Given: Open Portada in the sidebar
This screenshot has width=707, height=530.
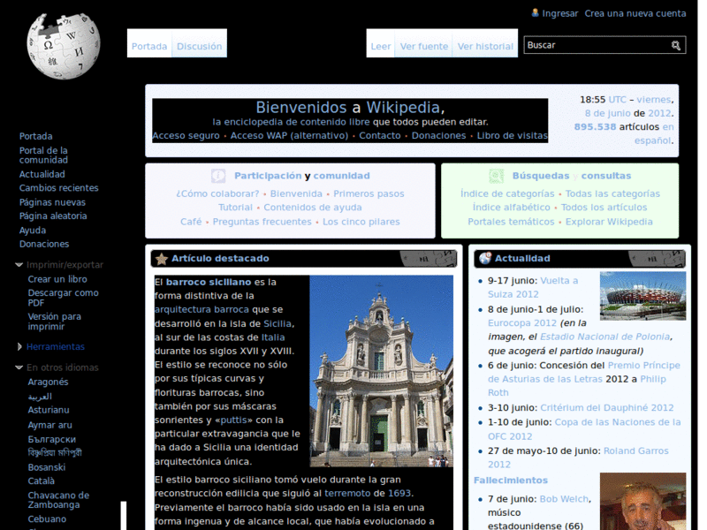Looking at the screenshot, I should (35, 136).
